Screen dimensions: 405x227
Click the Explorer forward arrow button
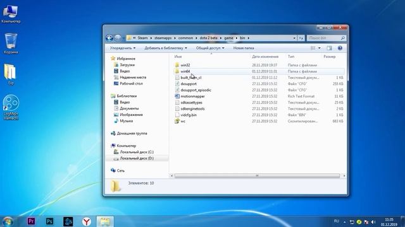coord(118,38)
